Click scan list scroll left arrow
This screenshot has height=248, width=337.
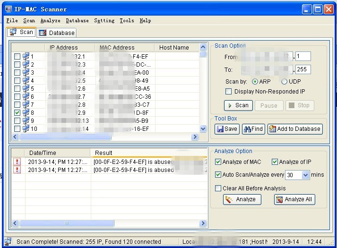pyautogui.click(x=15, y=137)
